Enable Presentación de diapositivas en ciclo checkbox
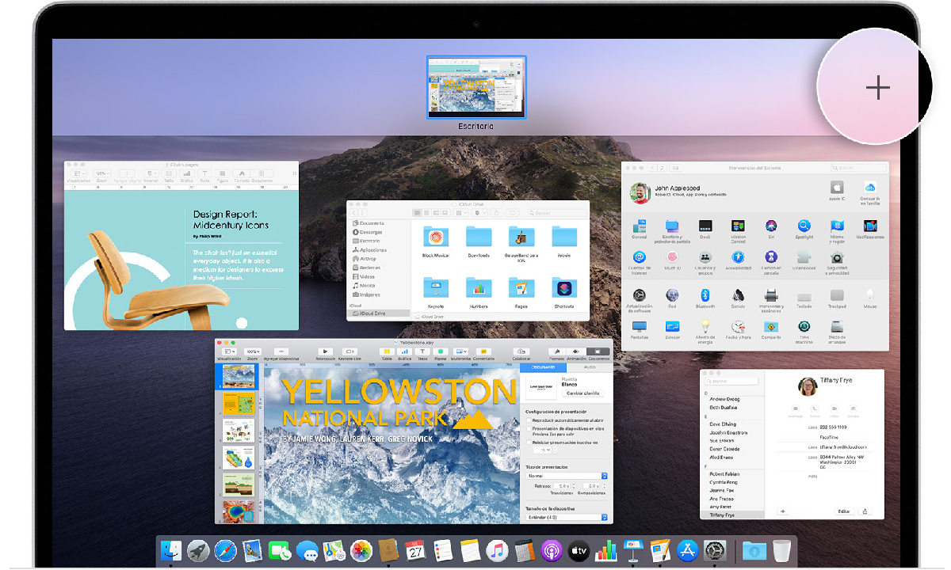Screen dimensions: 951x570 tap(529, 429)
